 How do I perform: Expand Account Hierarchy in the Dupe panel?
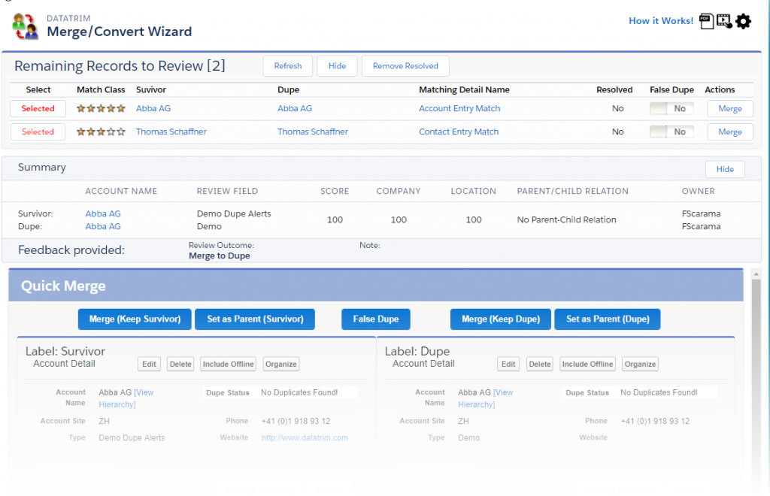[434, 465]
